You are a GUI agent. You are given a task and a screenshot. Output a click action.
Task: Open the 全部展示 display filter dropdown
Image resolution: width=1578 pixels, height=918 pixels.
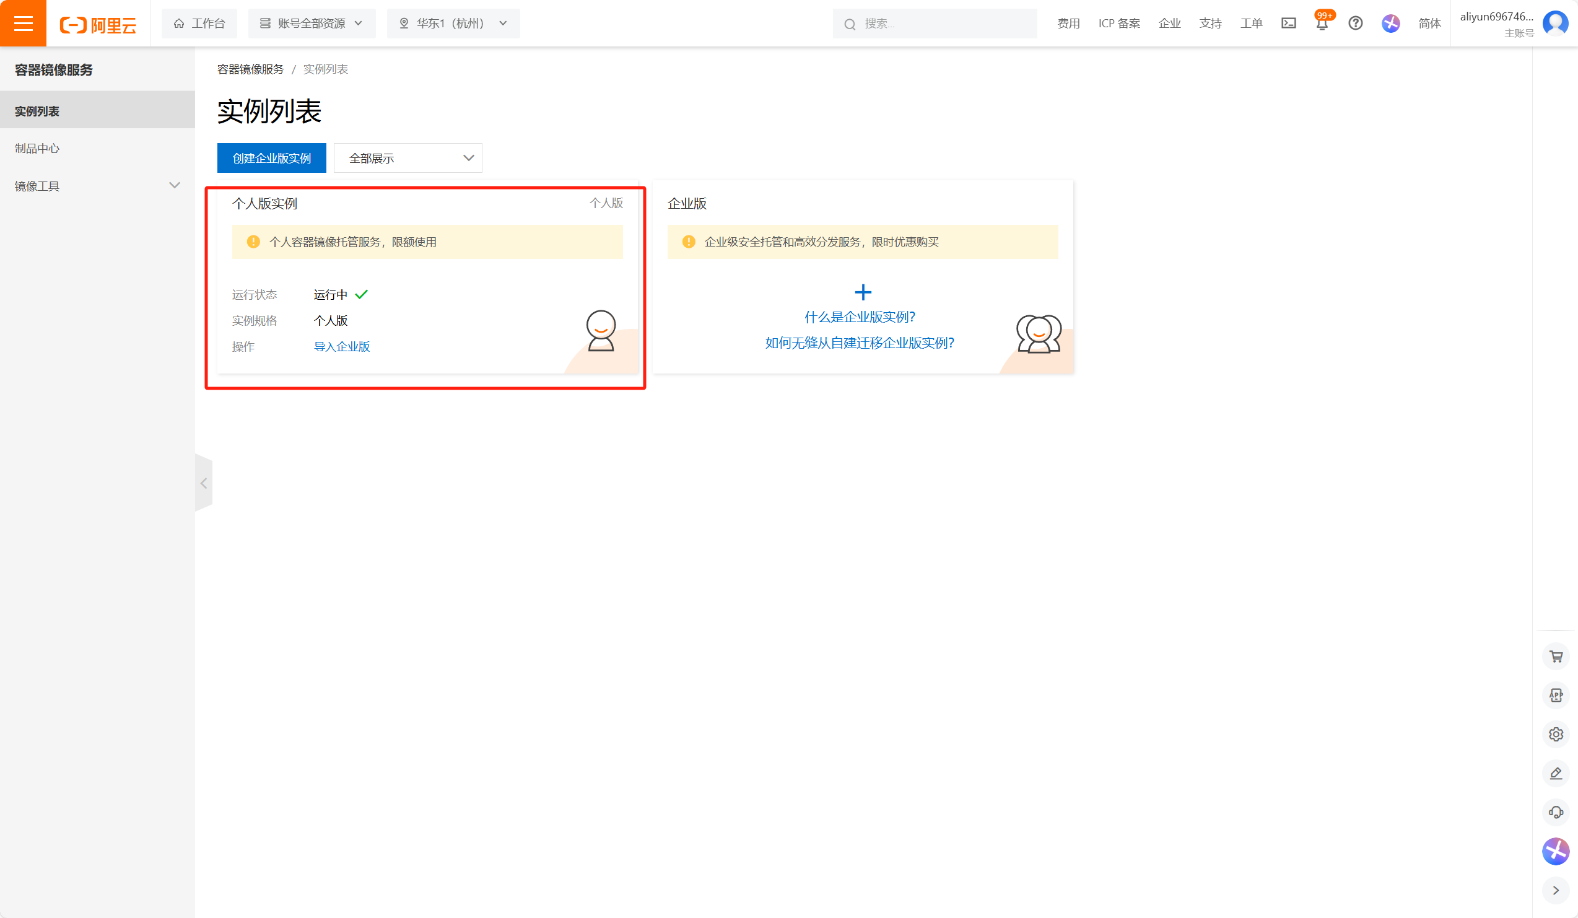(x=408, y=158)
